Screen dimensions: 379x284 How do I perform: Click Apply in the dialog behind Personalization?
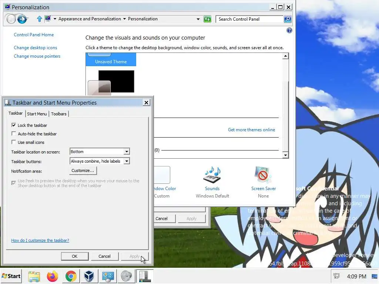coord(192,219)
